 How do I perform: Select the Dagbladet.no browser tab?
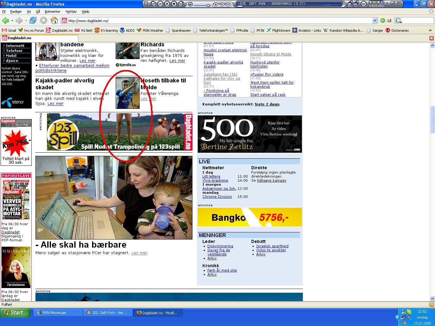(x=39, y=38)
